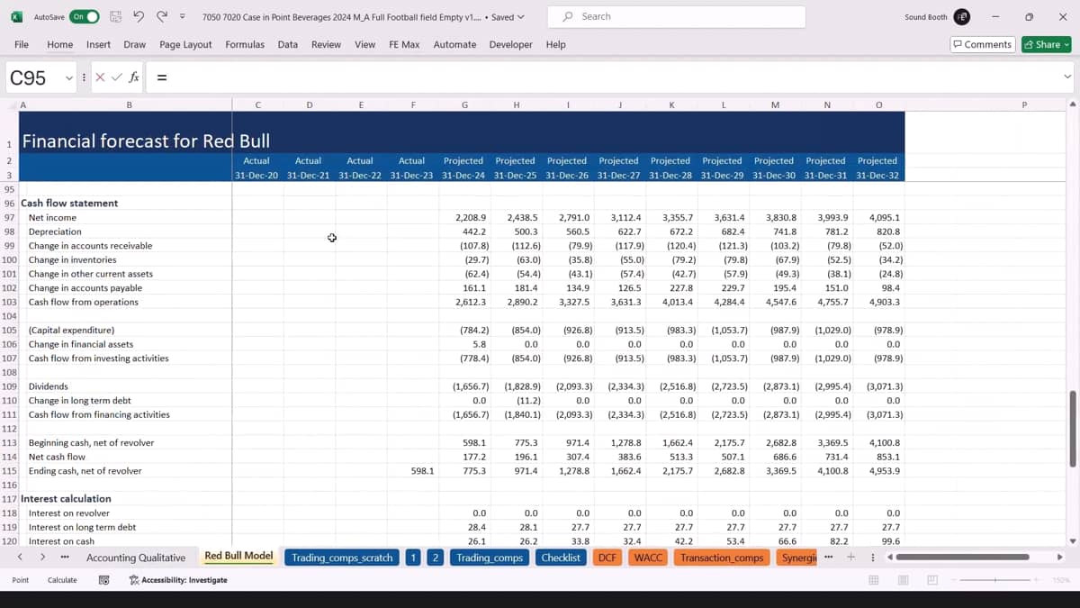
Task: Expand the Name Box dropdown arrow
Action: [69, 77]
